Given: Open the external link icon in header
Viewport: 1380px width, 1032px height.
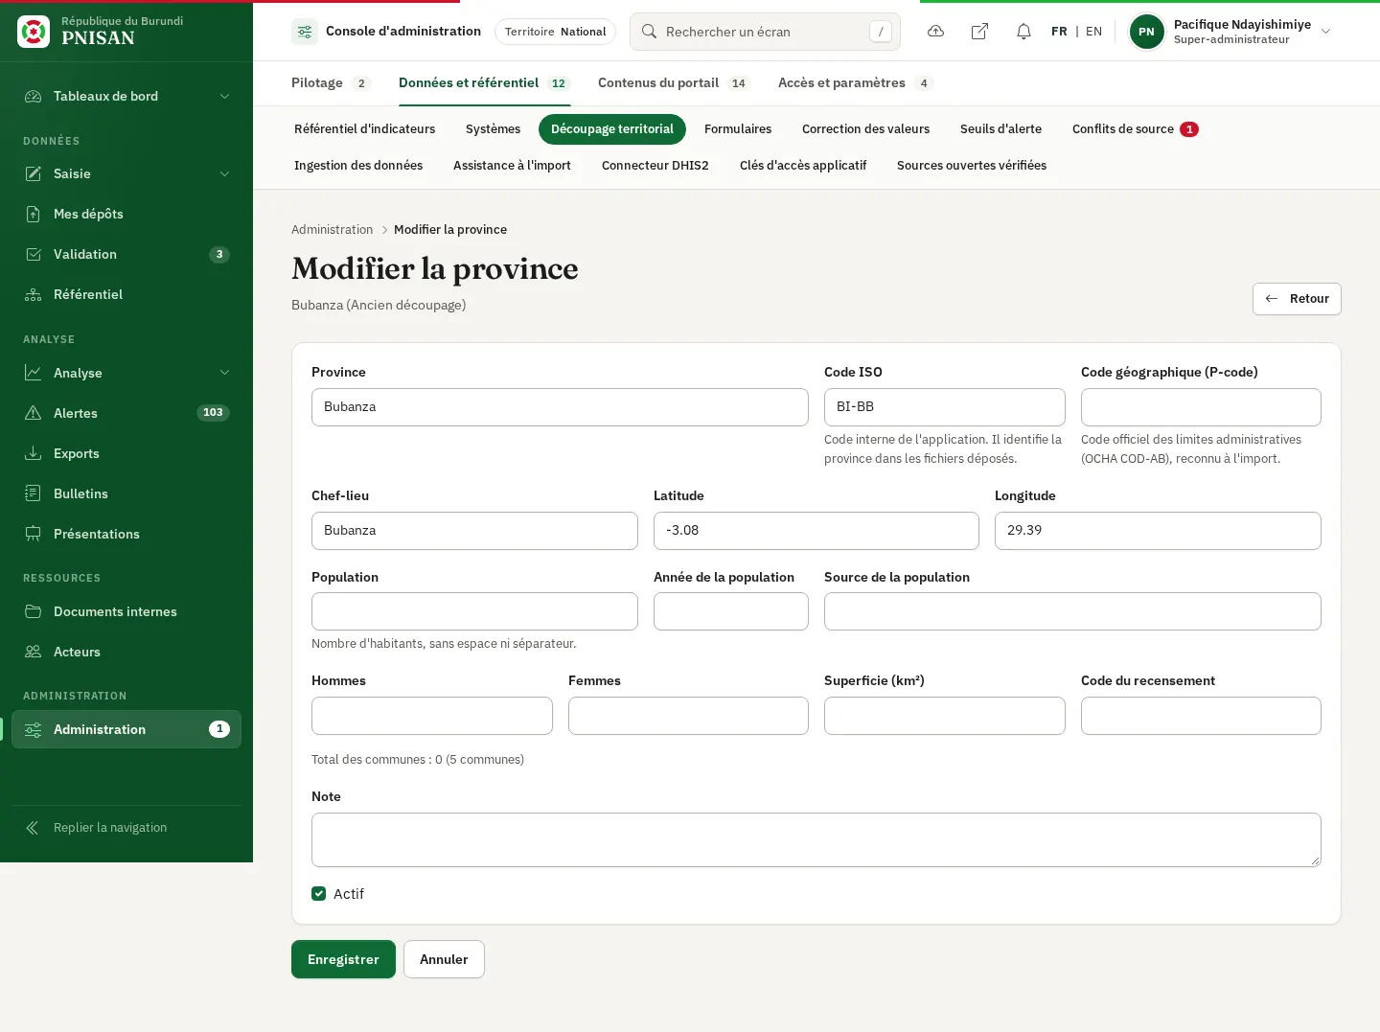Looking at the screenshot, I should [x=979, y=32].
